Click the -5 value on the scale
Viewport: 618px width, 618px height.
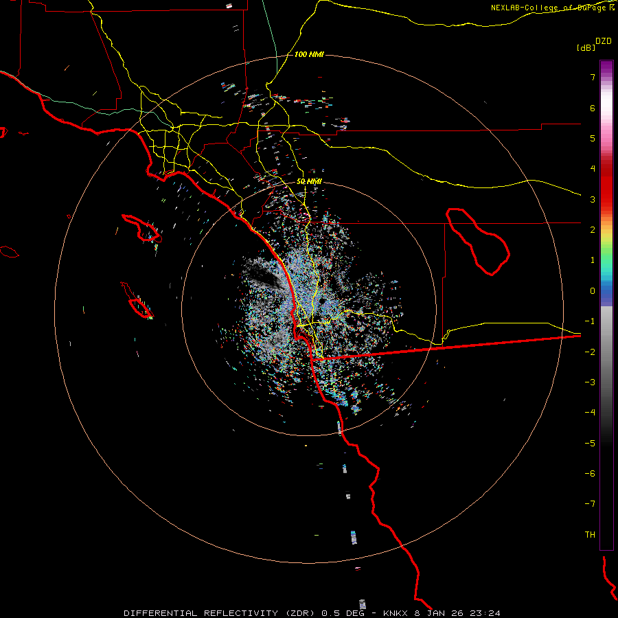pyautogui.click(x=590, y=444)
